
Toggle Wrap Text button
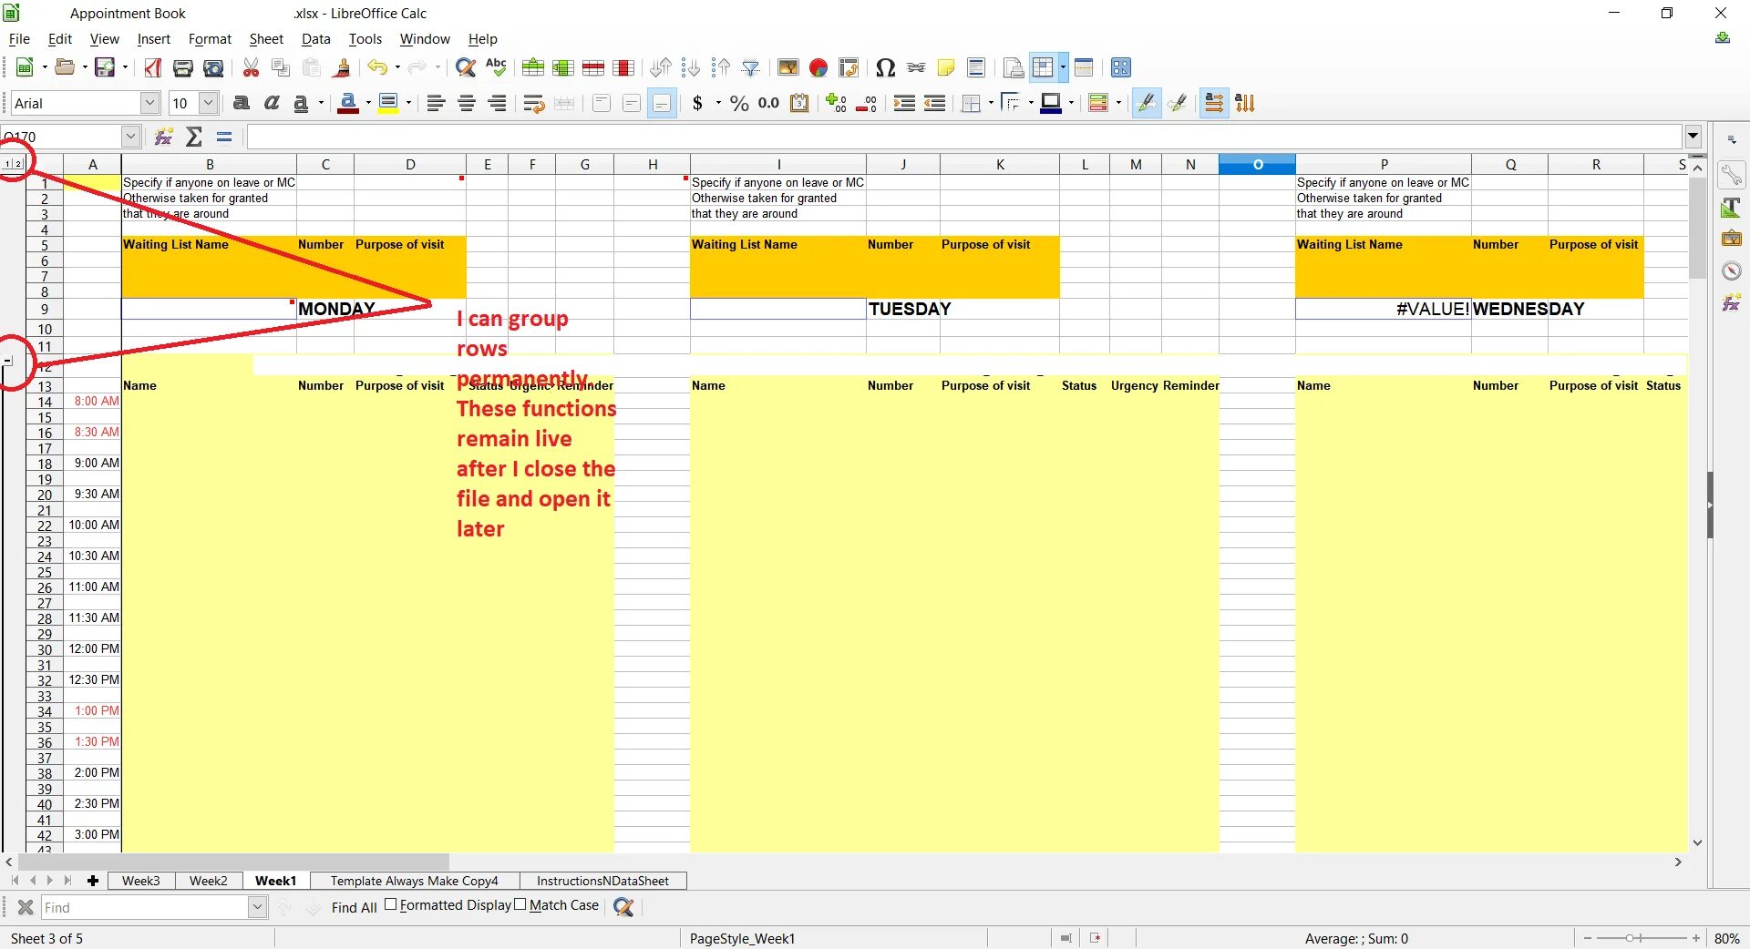534,103
